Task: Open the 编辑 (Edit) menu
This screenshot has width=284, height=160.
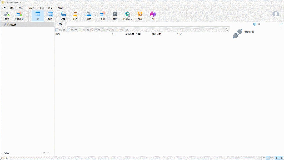Action: coord(12,8)
